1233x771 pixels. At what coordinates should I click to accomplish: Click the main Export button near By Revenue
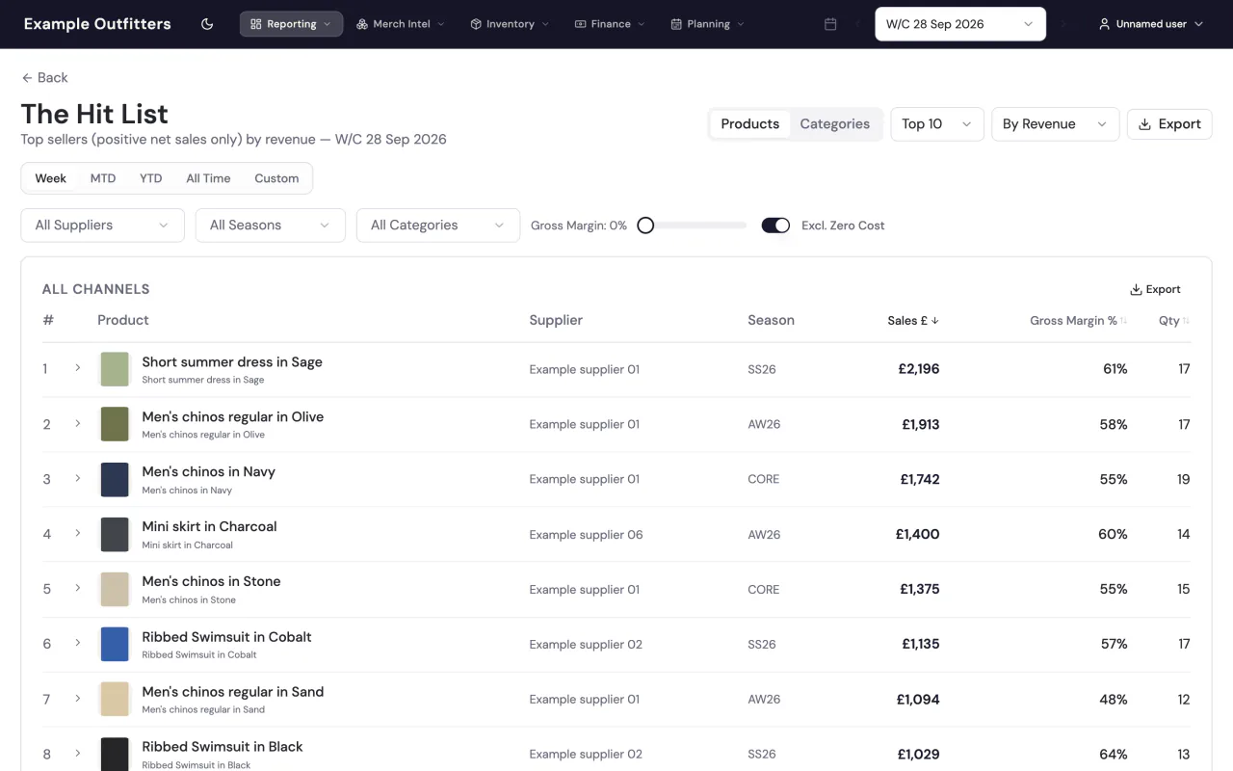[1169, 124]
